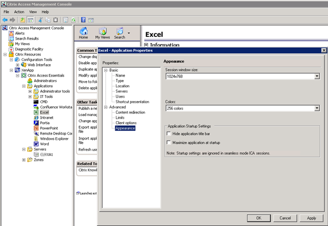Open the Action menu

[x=19, y=11]
